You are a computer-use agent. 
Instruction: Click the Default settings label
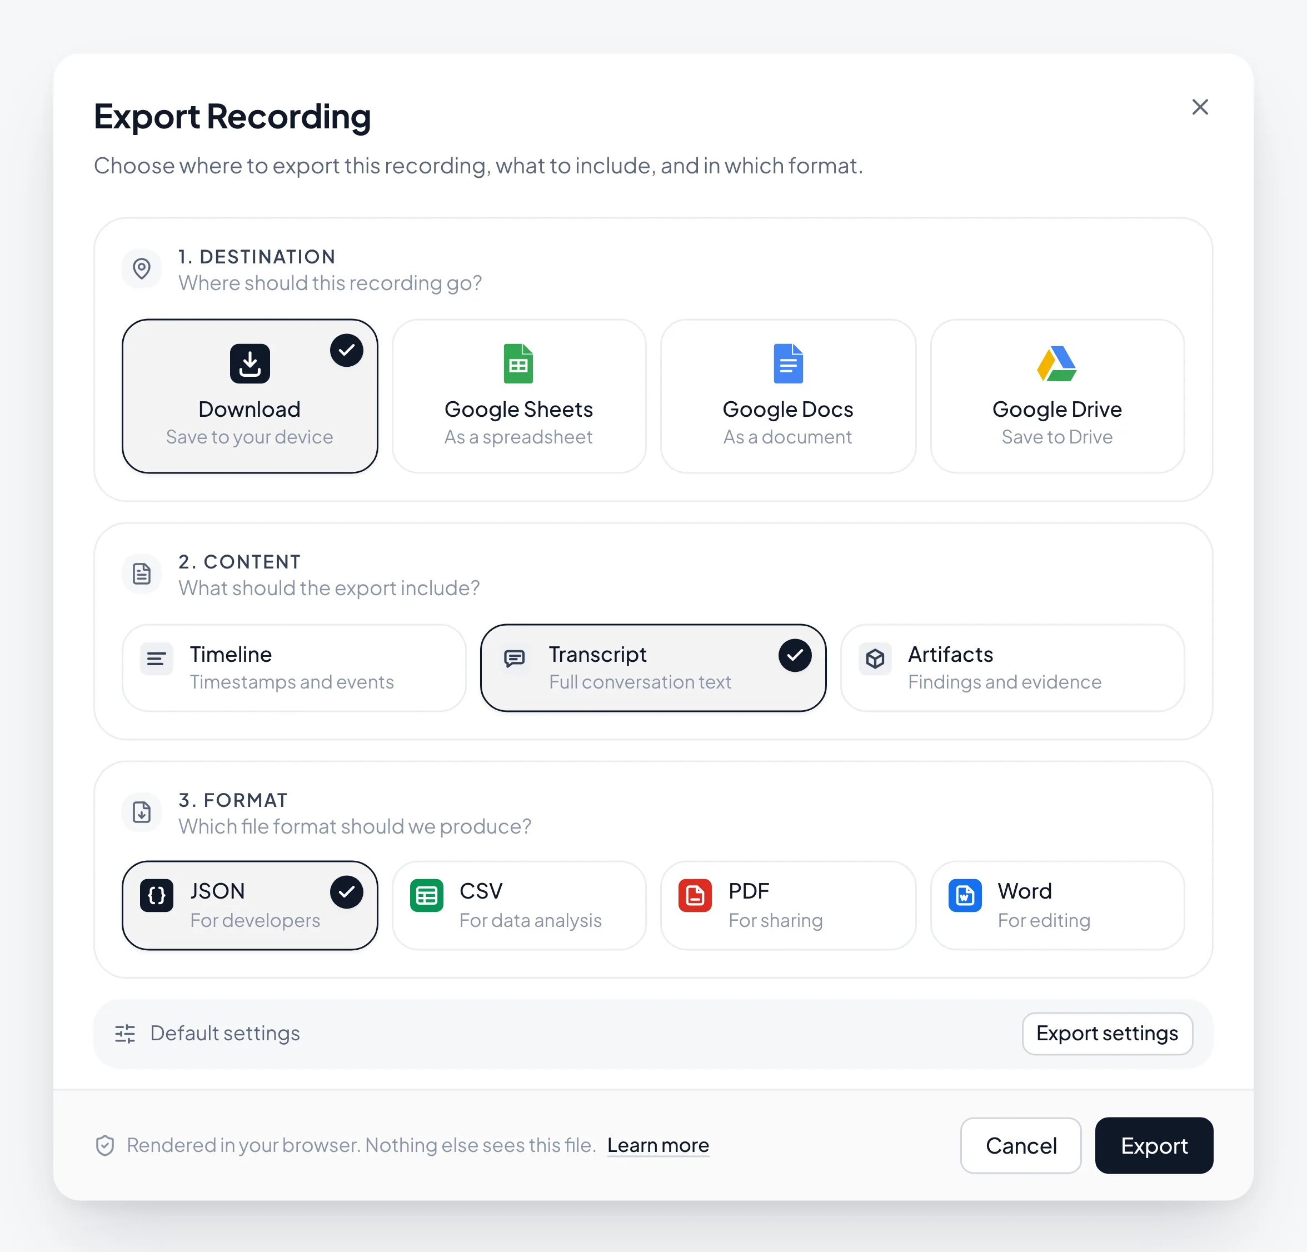click(x=225, y=1034)
